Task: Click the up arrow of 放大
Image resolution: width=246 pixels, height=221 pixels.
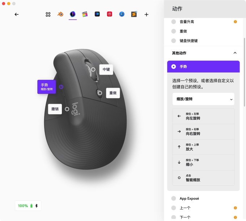Action: coord(179,147)
